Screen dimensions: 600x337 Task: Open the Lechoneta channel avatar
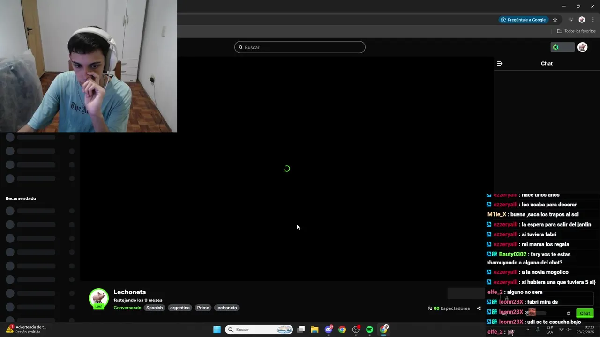coord(98,299)
